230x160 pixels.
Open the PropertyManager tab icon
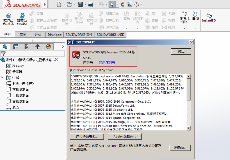coord(16,47)
